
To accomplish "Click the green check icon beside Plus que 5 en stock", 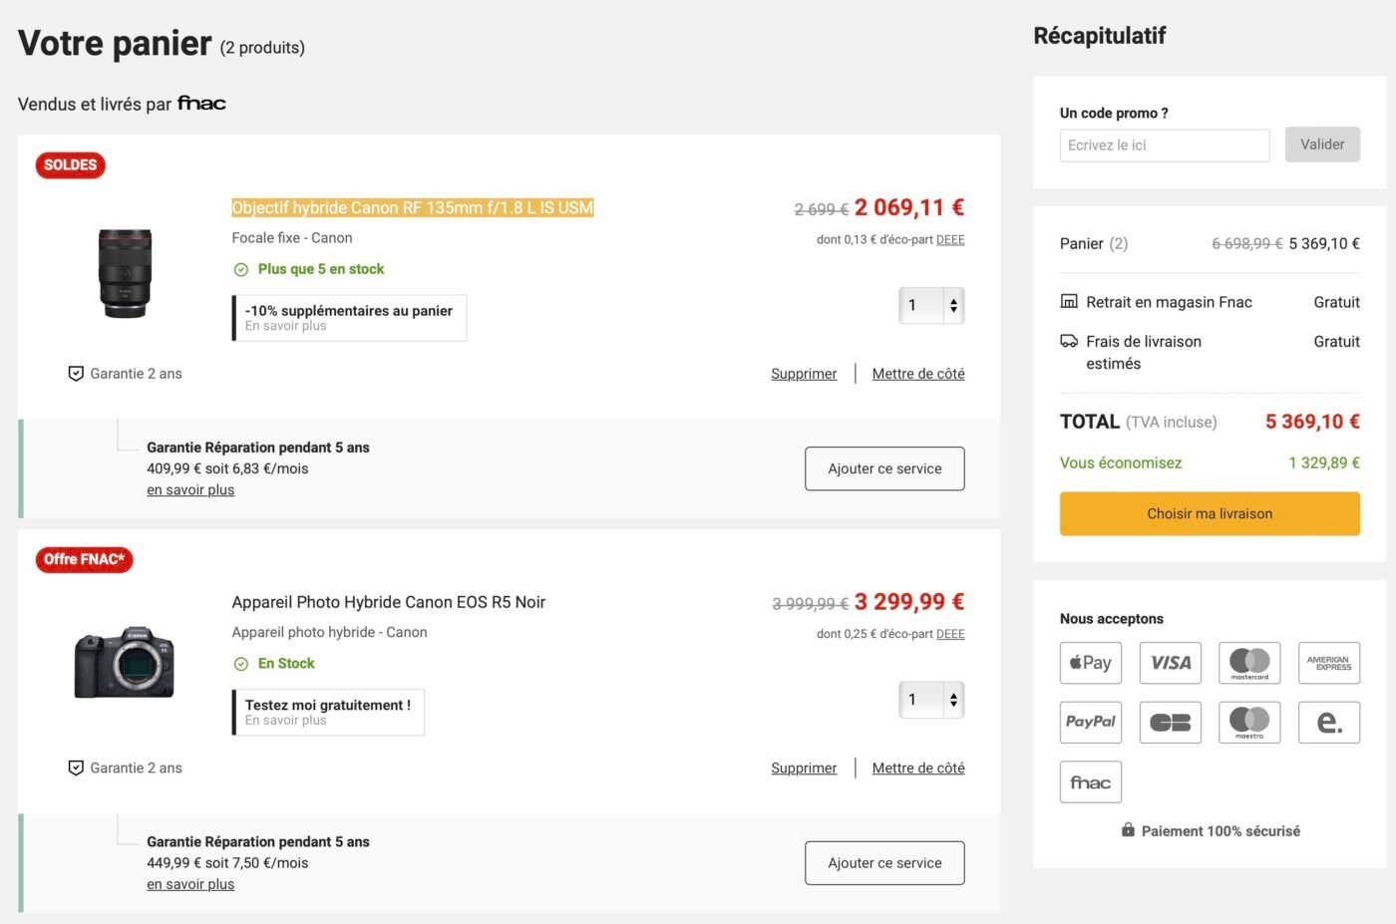I will pos(240,269).
